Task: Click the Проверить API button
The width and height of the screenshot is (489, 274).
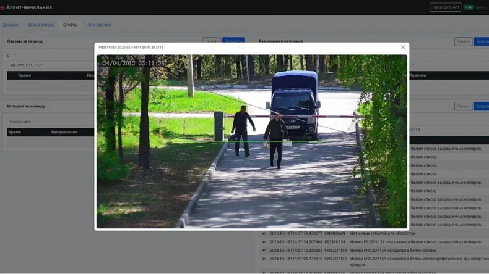Action: tap(445, 7)
